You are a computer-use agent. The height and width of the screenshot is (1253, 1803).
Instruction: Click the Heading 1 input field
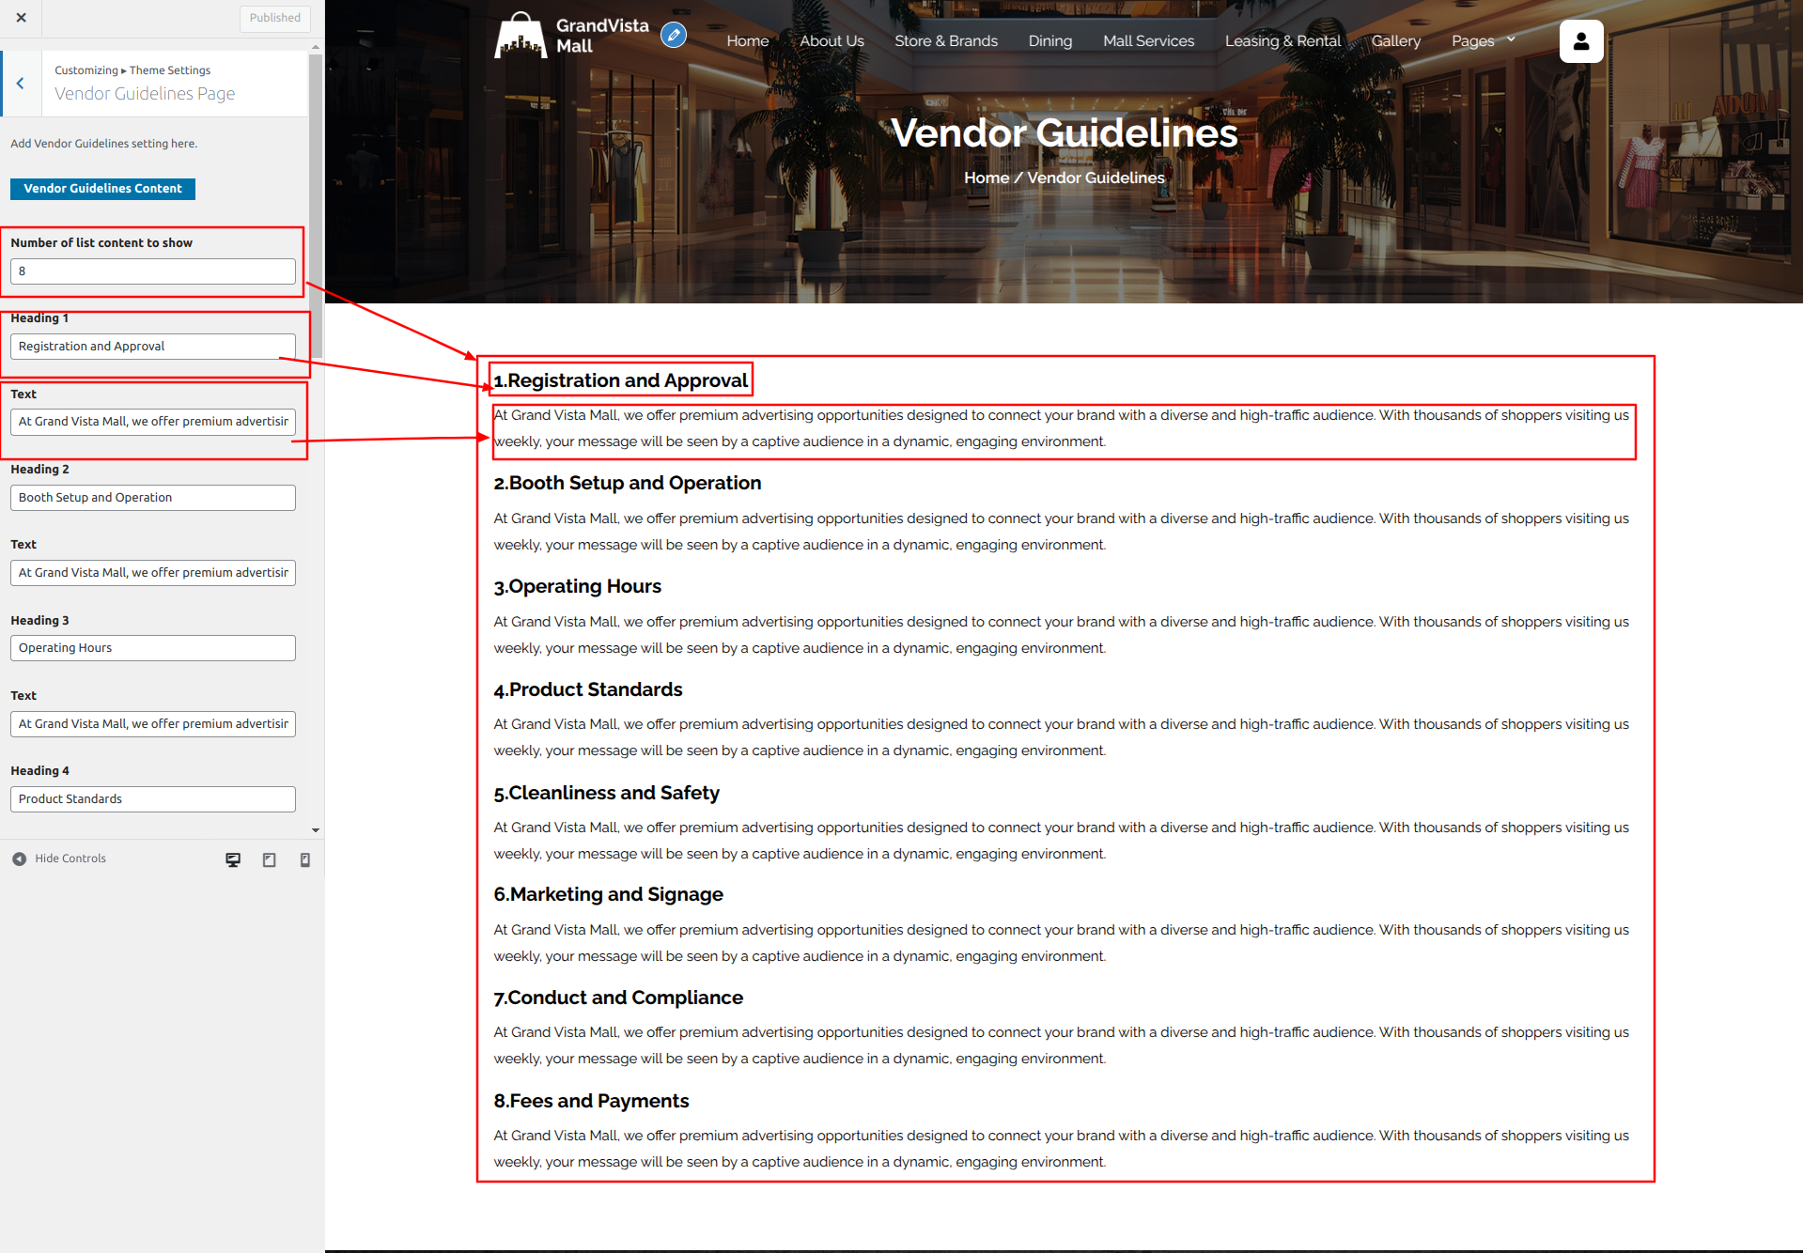tap(152, 347)
